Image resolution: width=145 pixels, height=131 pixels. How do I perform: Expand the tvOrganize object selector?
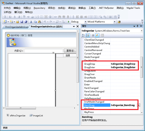coord(142,31)
